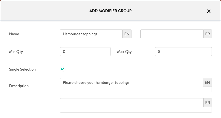Click the Single Selection label text

coord(22,69)
